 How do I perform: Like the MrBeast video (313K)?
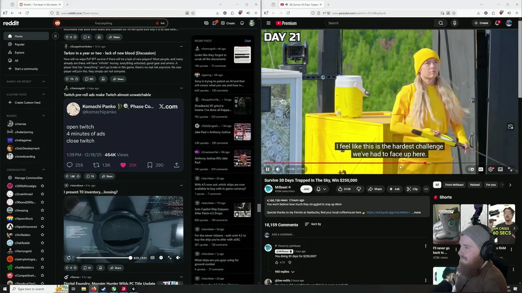[x=344, y=189]
